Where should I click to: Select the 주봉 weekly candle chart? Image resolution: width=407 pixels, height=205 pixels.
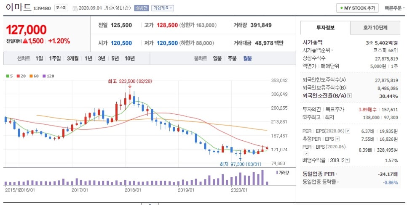click(232, 58)
